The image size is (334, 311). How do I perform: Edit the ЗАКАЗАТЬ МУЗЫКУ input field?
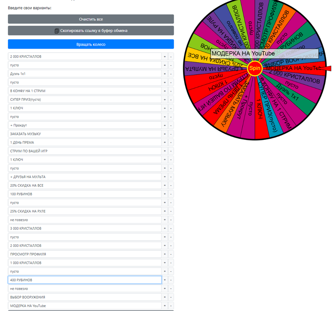pos(85,134)
